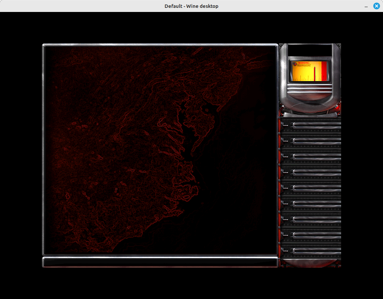
Task: Select the third empty sidebar button slot
Action: coord(310,157)
